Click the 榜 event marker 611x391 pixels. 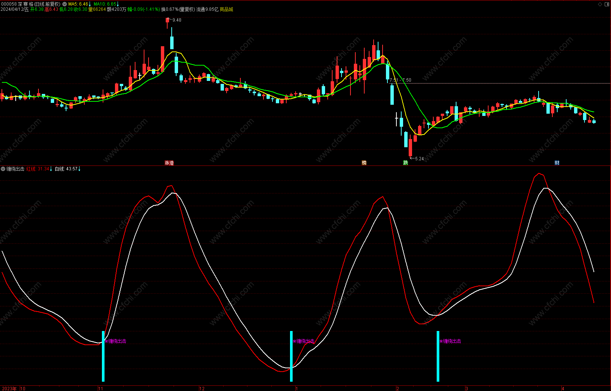coord(364,163)
